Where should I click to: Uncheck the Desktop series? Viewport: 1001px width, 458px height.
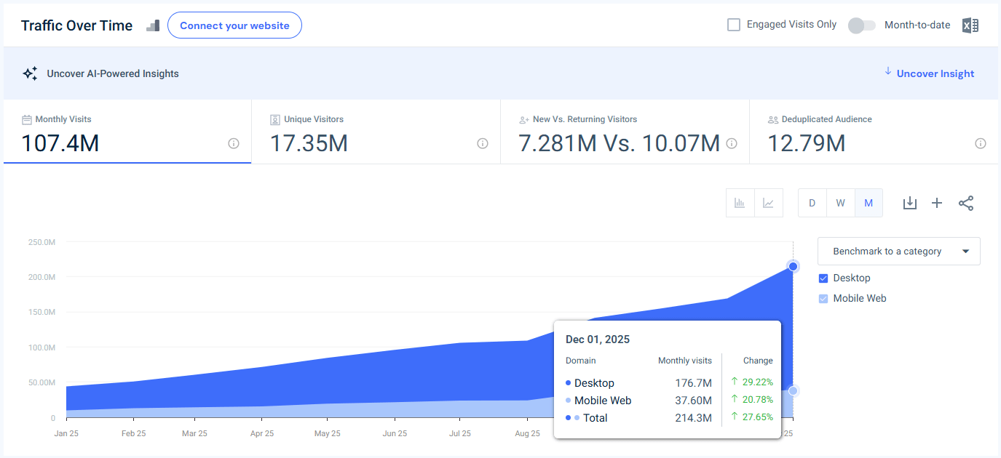pyautogui.click(x=823, y=278)
